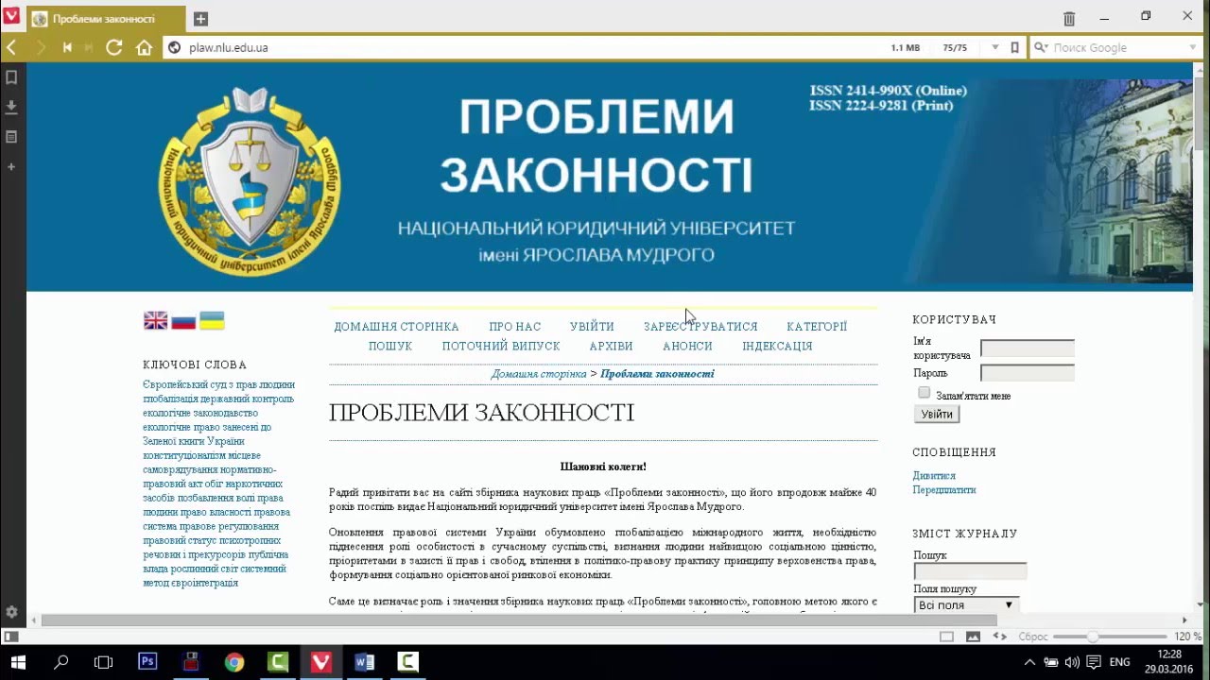The width and height of the screenshot is (1210, 680).
Task: Open 'Передплатити' subscribe link
Action: click(944, 490)
